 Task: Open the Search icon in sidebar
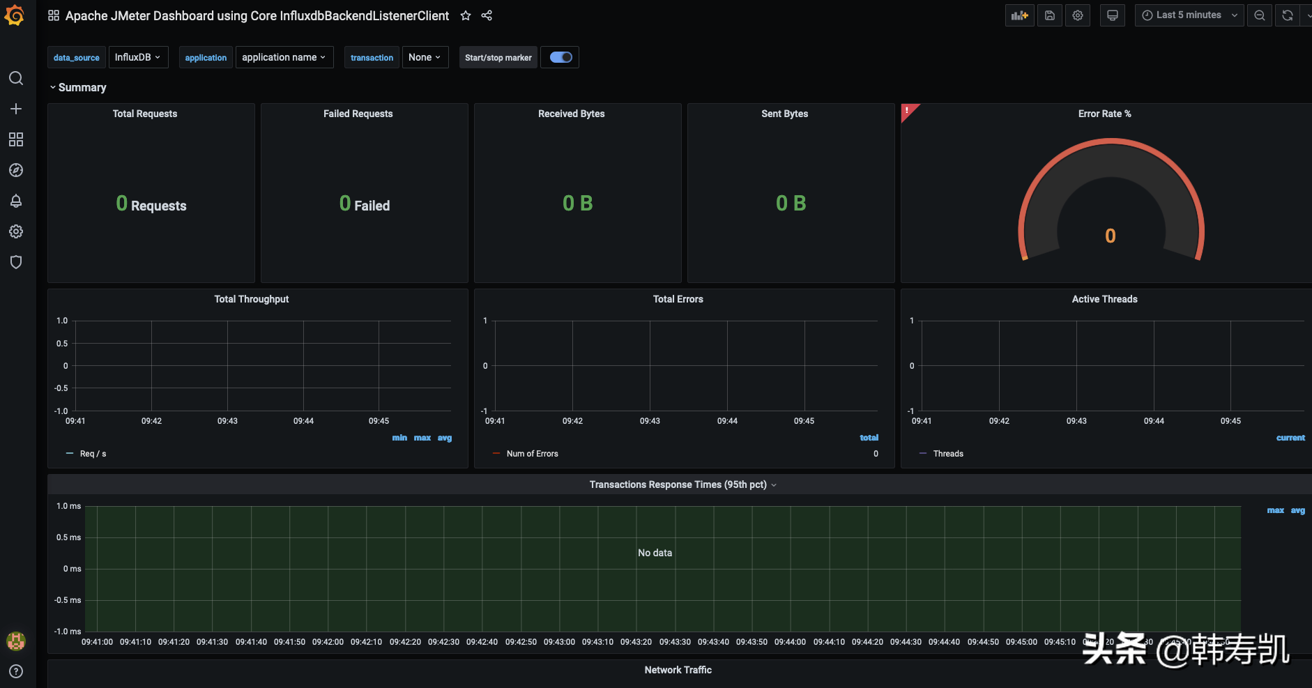click(16, 78)
